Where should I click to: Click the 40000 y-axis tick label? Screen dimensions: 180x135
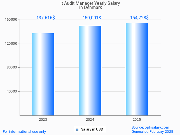[12, 91]
